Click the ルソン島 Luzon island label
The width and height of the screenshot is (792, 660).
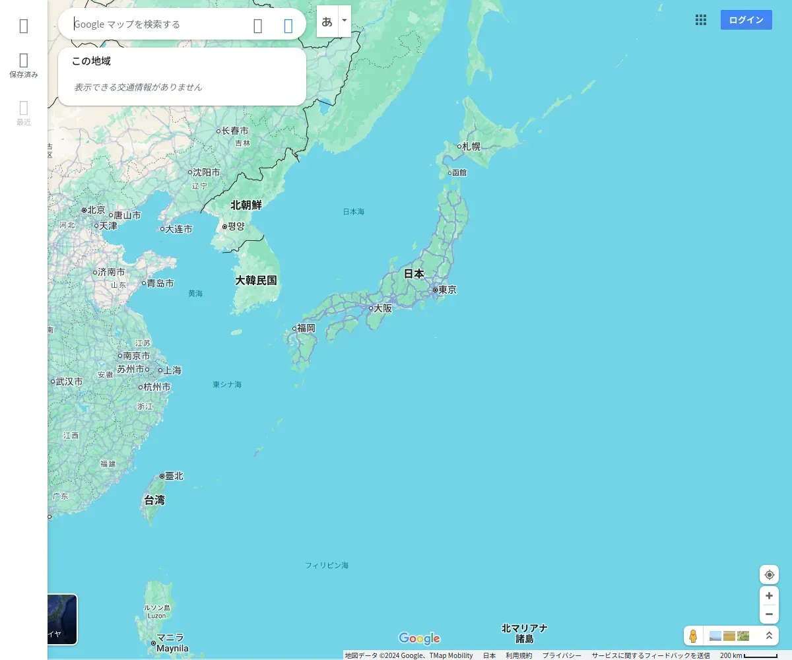tap(157, 611)
